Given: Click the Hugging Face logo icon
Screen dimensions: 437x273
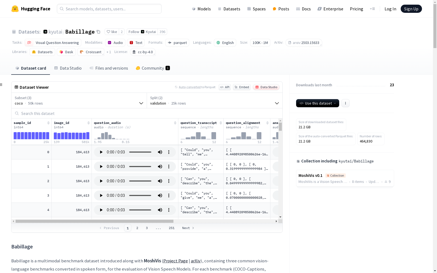Looking at the screenshot, I should click(x=15, y=9).
